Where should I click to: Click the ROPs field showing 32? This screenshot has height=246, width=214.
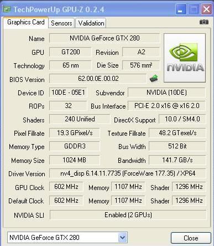[68, 106]
